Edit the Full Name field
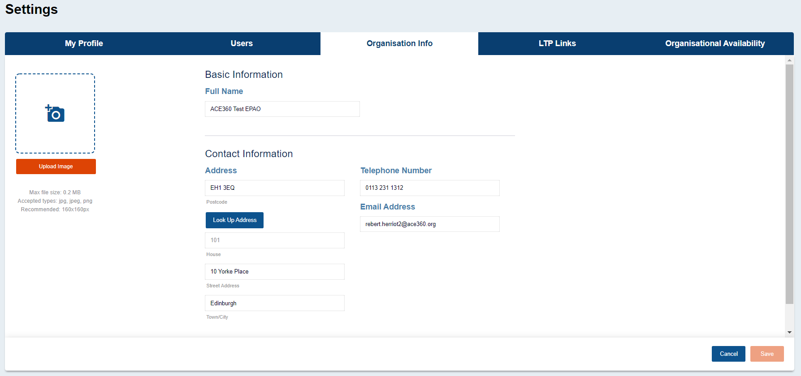This screenshot has height=376, width=801. pos(282,109)
